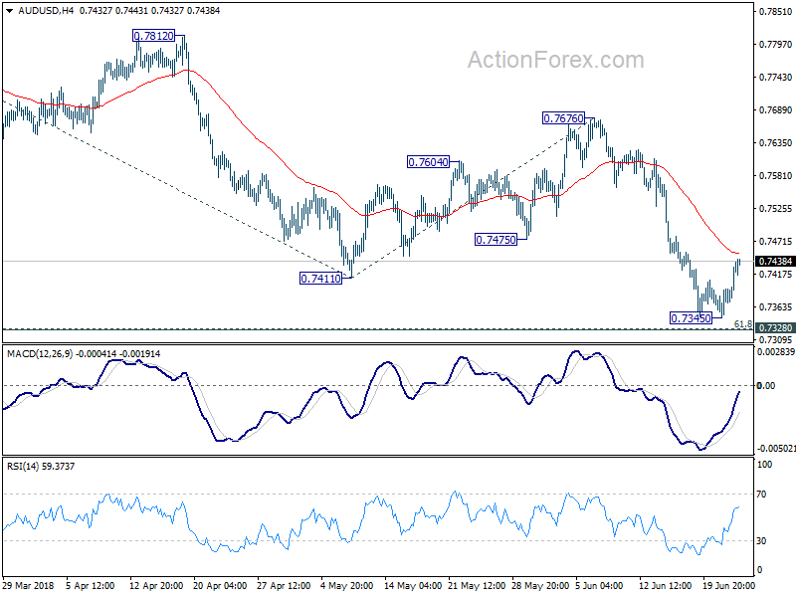Select the 0.74110 price label
796x597 pixels.
[x=320, y=279]
